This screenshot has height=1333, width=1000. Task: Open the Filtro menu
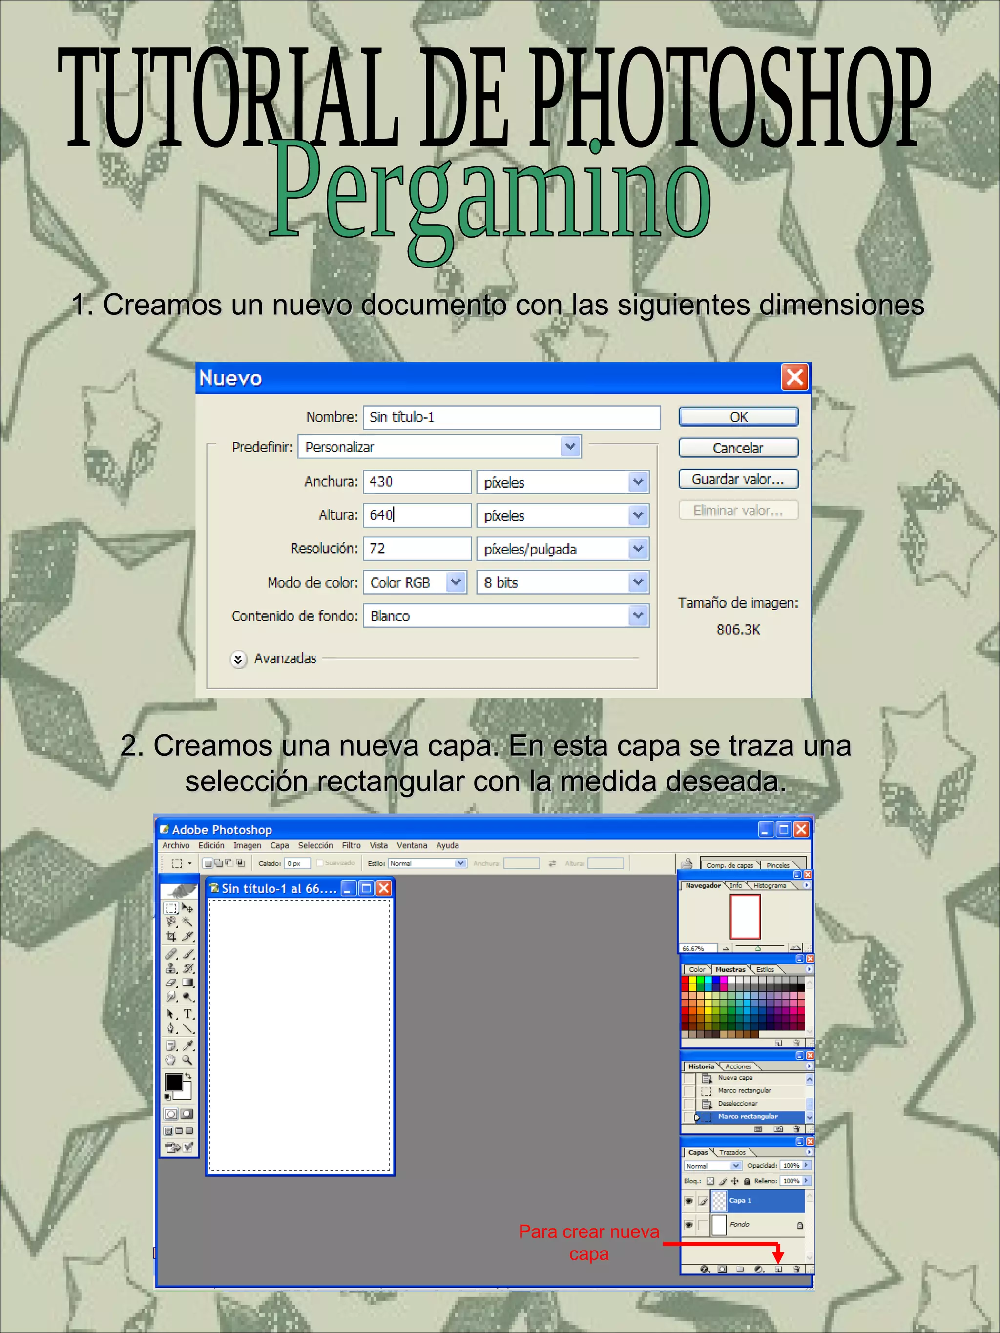click(x=351, y=845)
